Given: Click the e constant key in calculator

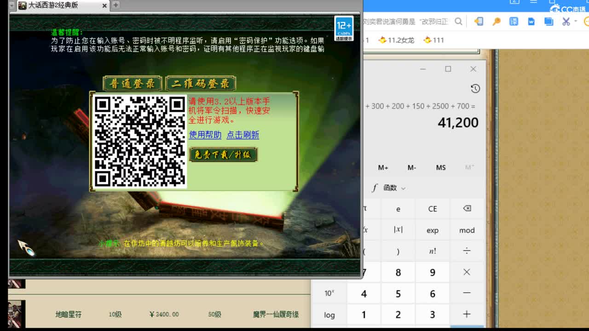Looking at the screenshot, I should click(x=398, y=209).
